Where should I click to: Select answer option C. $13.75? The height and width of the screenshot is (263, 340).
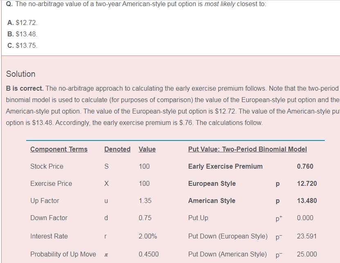tap(23, 45)
